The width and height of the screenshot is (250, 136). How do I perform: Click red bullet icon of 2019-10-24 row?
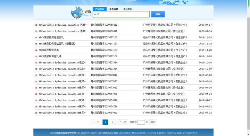pyautogui.click(x=36, y=63)
